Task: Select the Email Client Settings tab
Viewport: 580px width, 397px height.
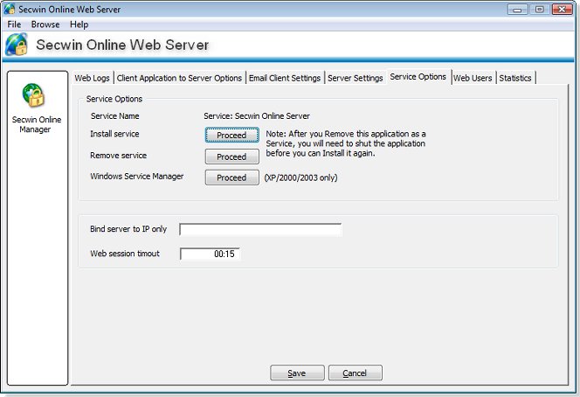Action: pos(285,78)
